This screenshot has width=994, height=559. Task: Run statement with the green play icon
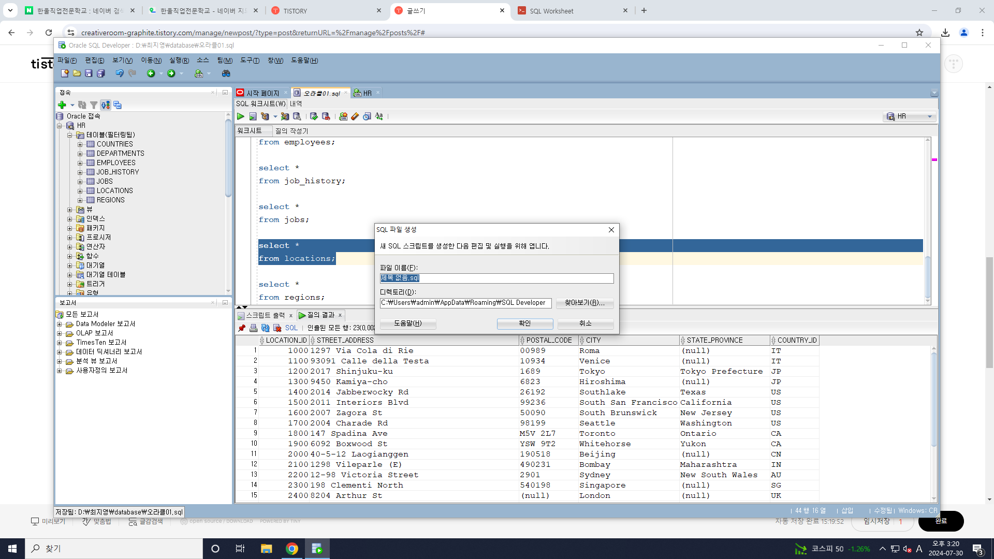click(241, 116)
